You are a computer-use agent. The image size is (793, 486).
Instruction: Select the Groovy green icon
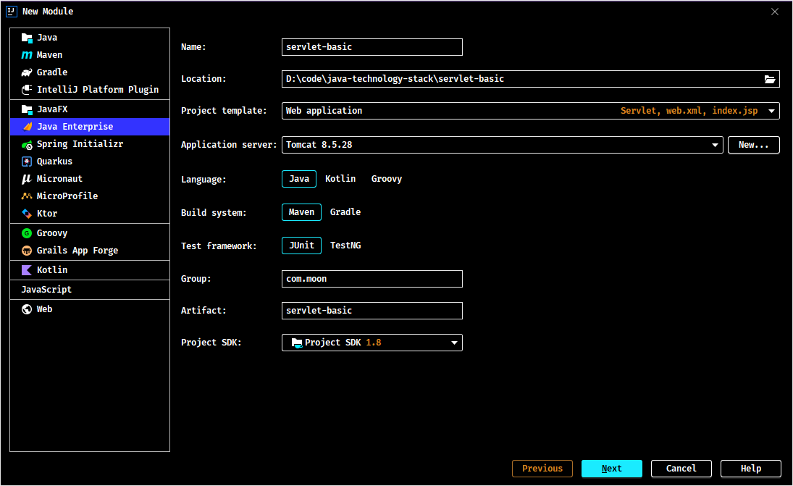tap(27, 233)
